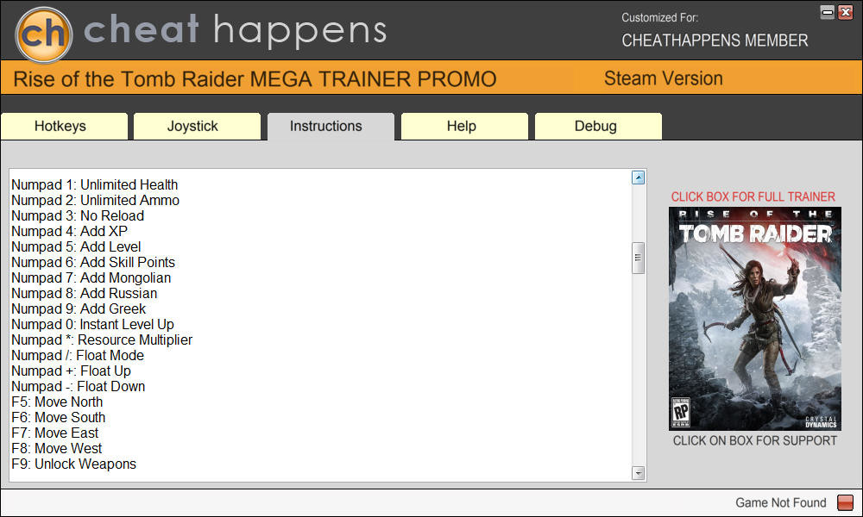Image resolution: width=863 pixels, height=517 pixels.
Task: Click the 'F9: Unlock Weapons' line
Action: coord(73,464)
